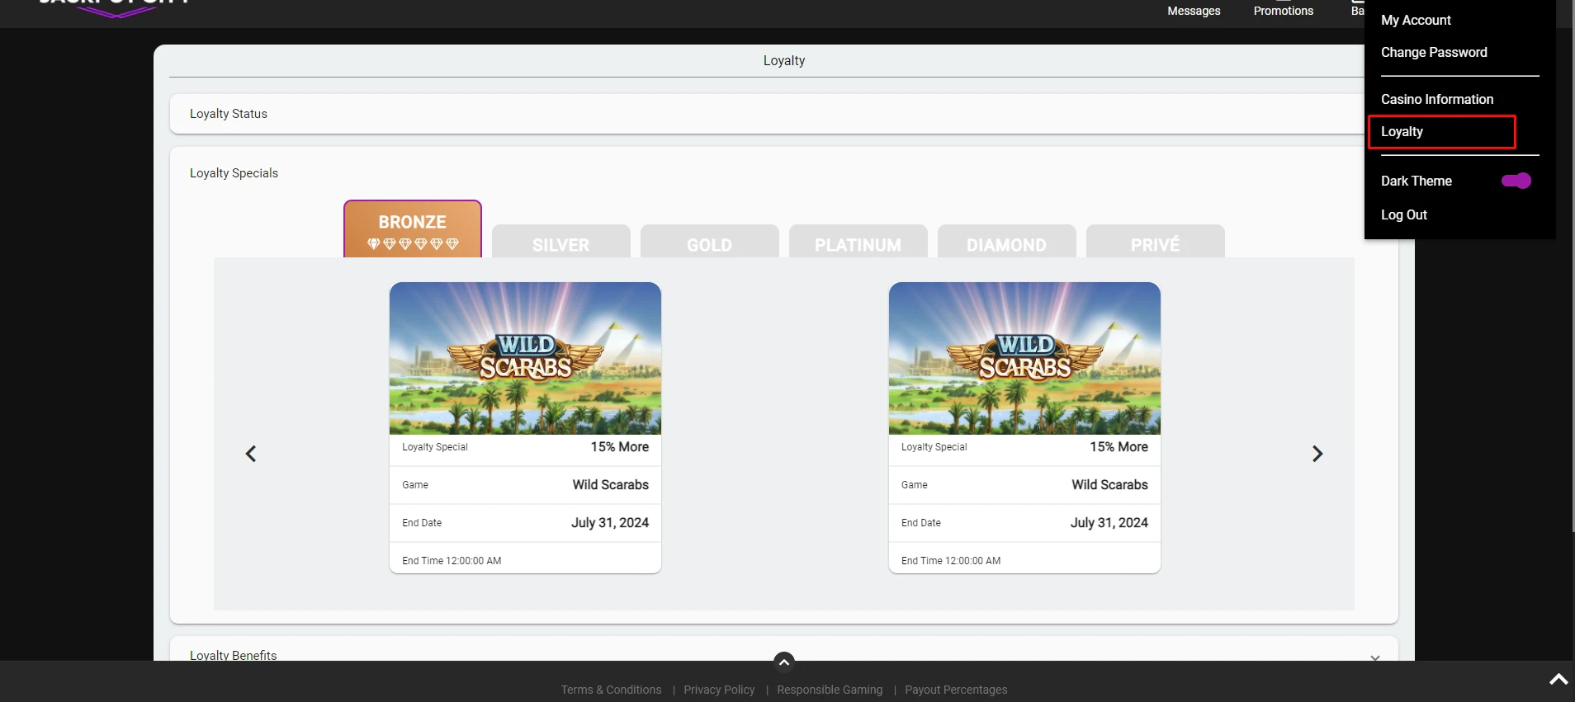Expand the Loyalty Benefits section chevron
This screenshot has width=1575, height=702.
1375,657
